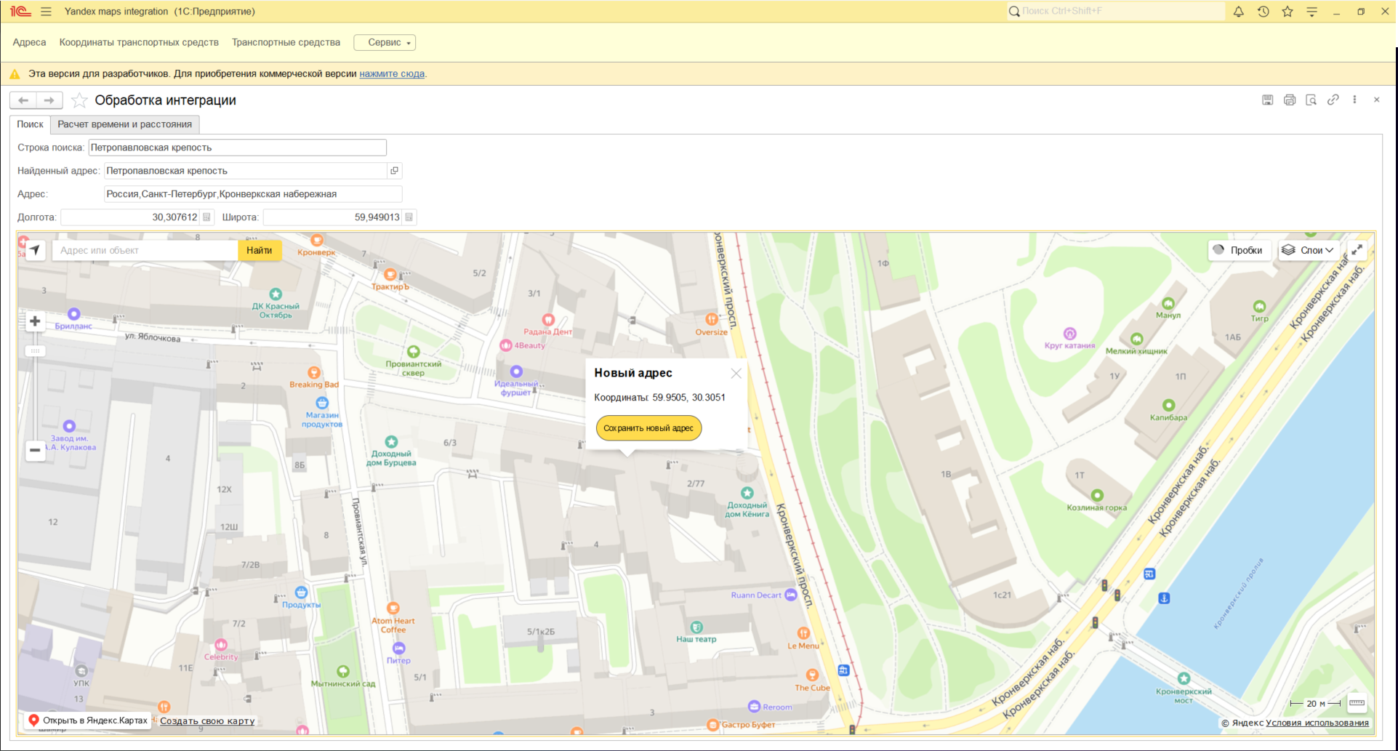Expand map to fullscreen
Viewport: 1398px width, 751px height.
tap(1357, 250)
